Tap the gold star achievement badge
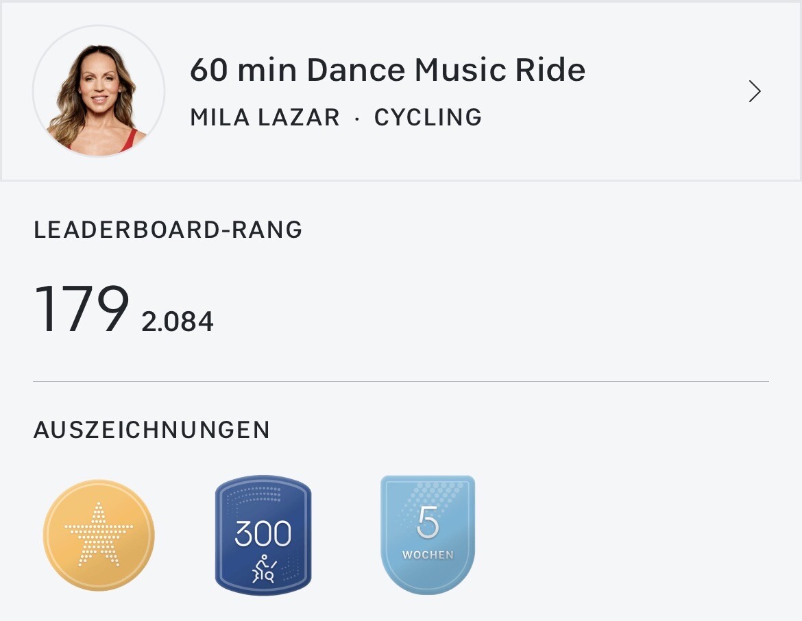This screenshot has width=802, height=621. (99, 535)
